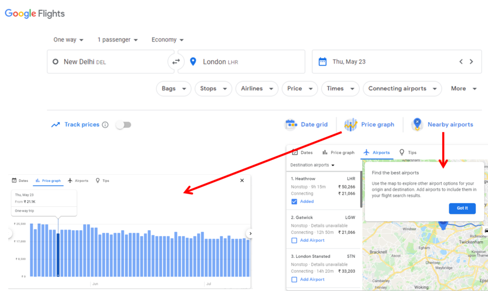Click the Add Airport link for Gatwick
488x291 pixels.
pyautogui.click(x=312, y=241)
